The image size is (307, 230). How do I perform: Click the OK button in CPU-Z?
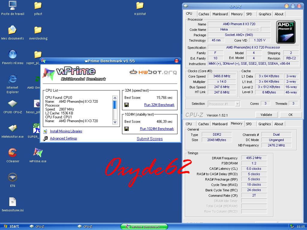point(291,115)
